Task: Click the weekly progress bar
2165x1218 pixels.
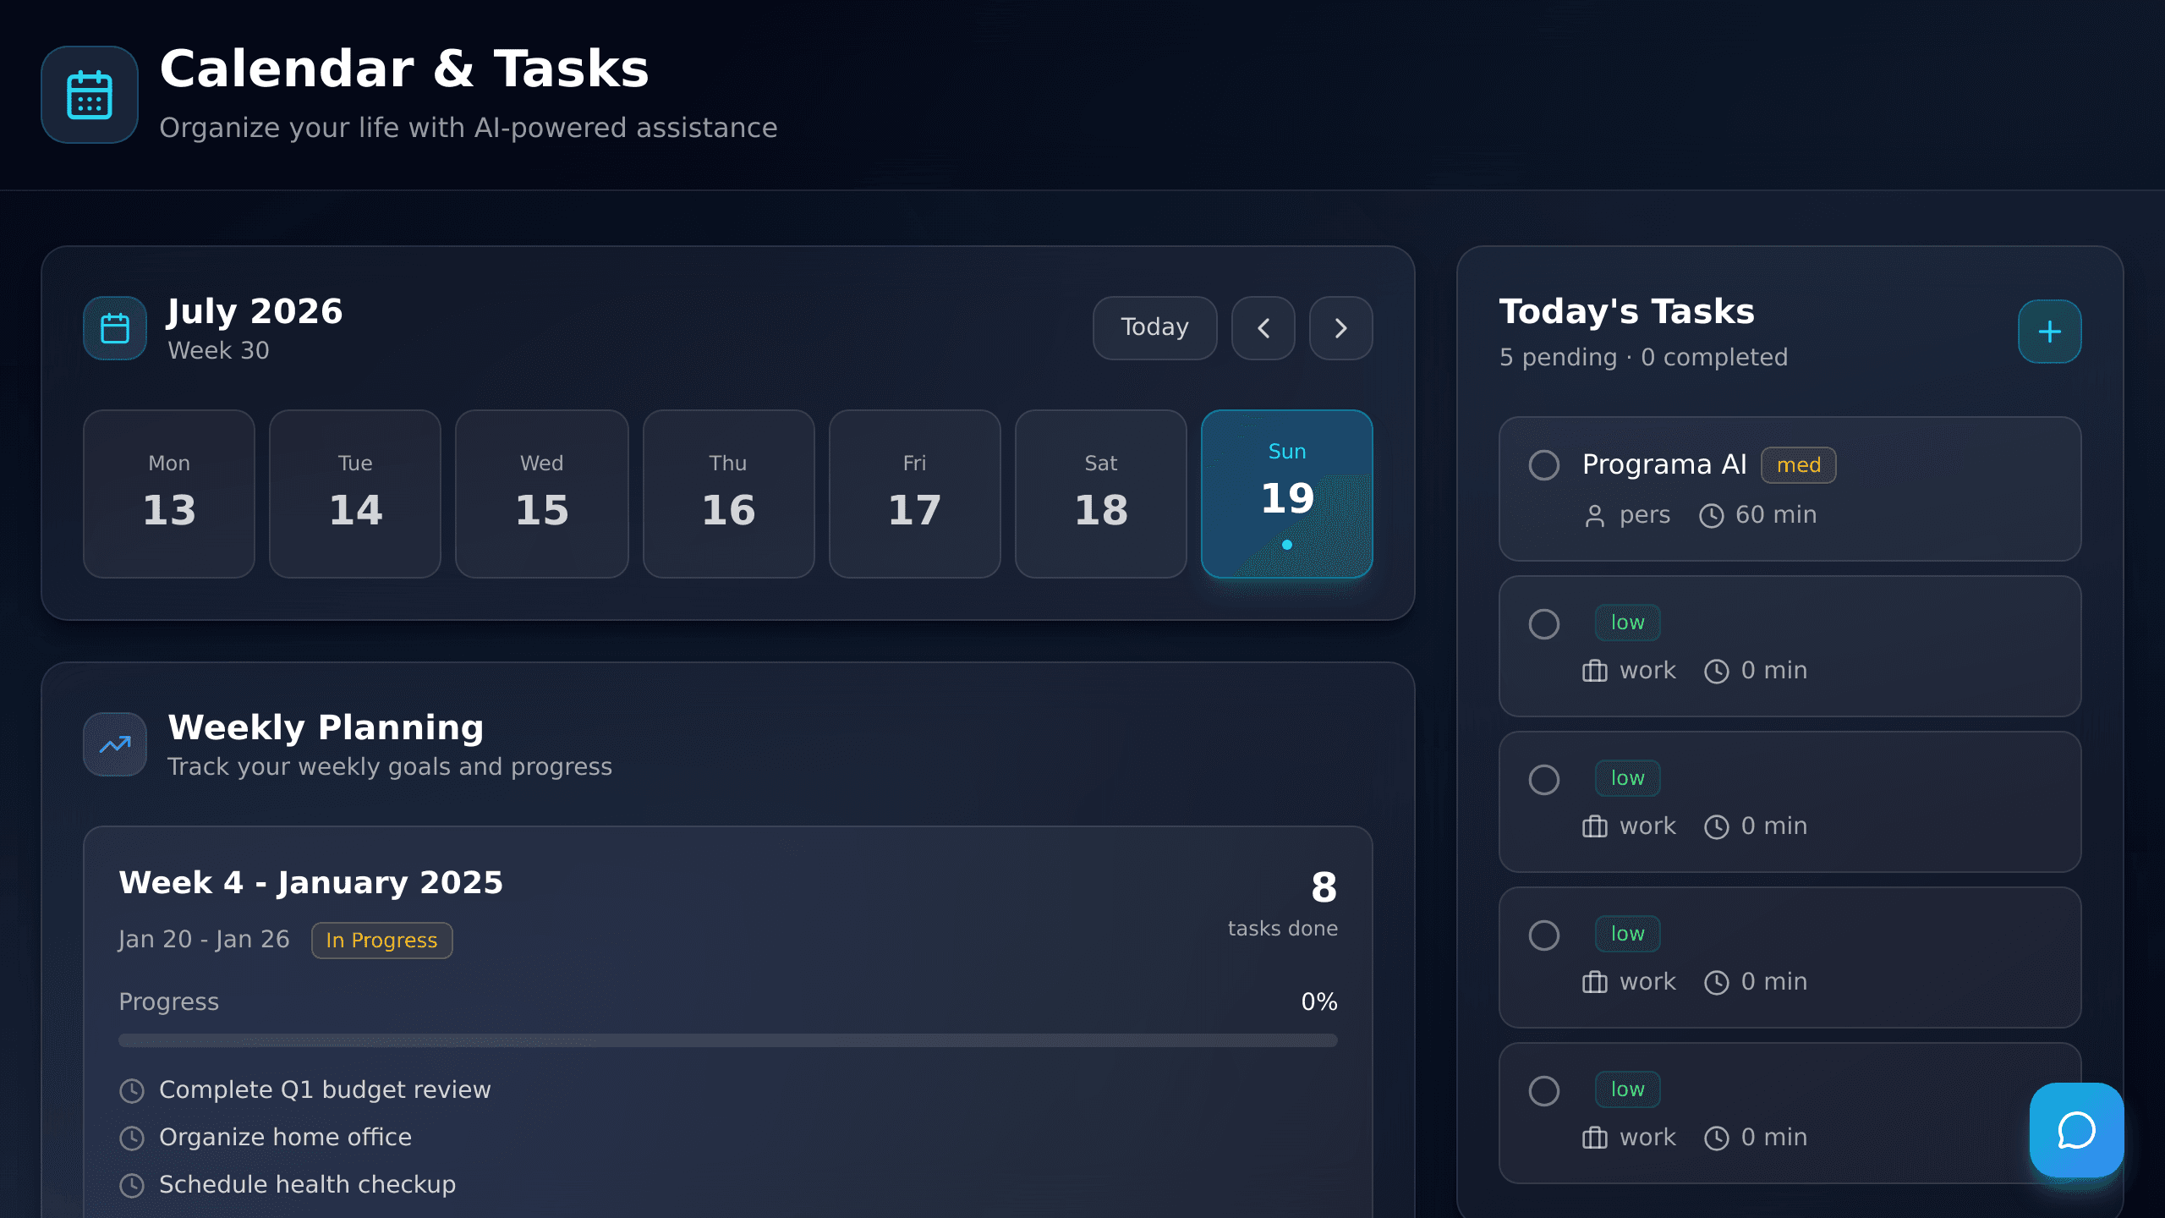Action: (728, 1040)
